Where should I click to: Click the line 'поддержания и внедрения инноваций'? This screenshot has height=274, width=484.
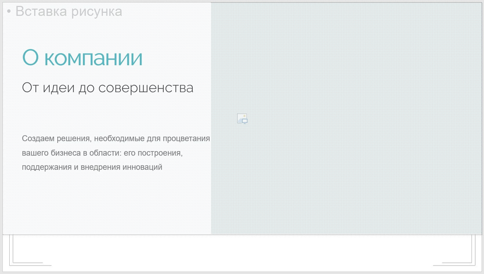point(92,167)
